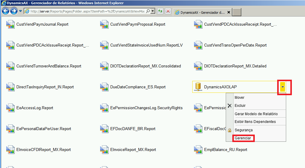Click the DirectTaxInquiryReport_IN.Report icon
Viewport: 305px width, 168px height.
click(x=10, y=87)
